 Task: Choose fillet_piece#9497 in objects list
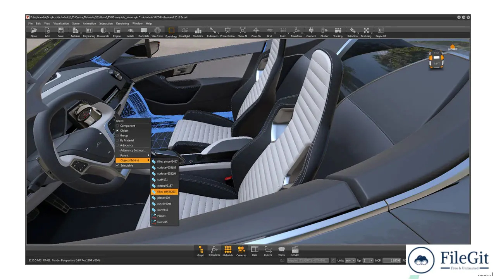165,162
